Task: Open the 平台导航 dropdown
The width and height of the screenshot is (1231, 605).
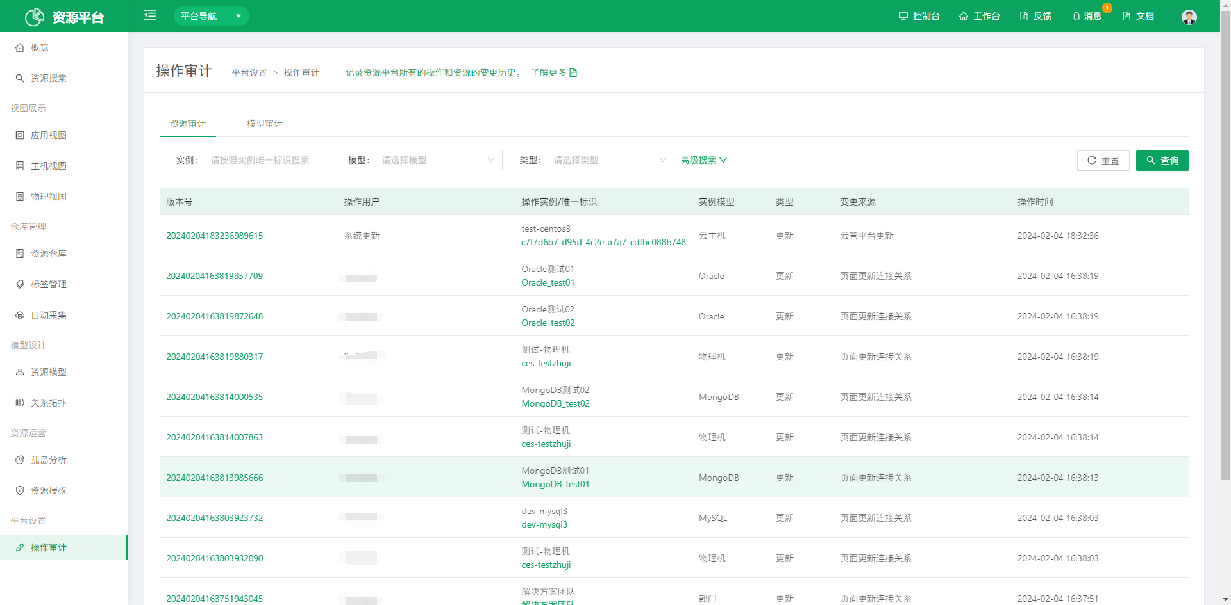Action: 211,16
